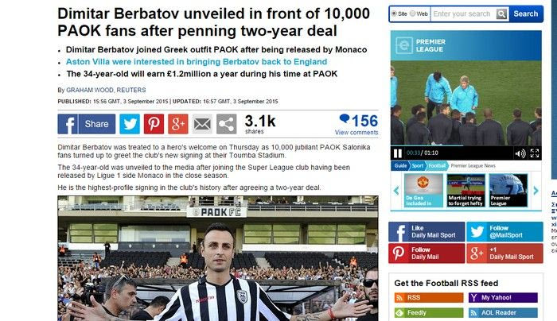Open the grey generic share icon
The width and height of the screenshot is (557, 321).
click(x=226, y=124)
